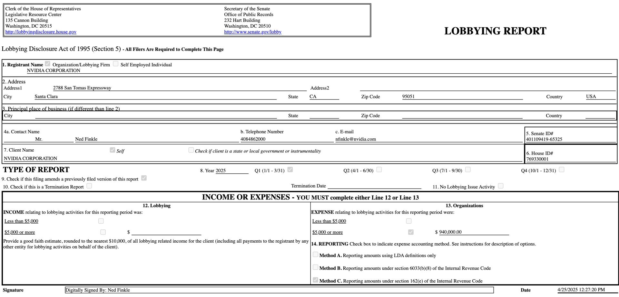This screenshot has height=297, width=619.
Task: Toggle the Self client checkbox
Action: pyautogui.click(x=113, y=150)
